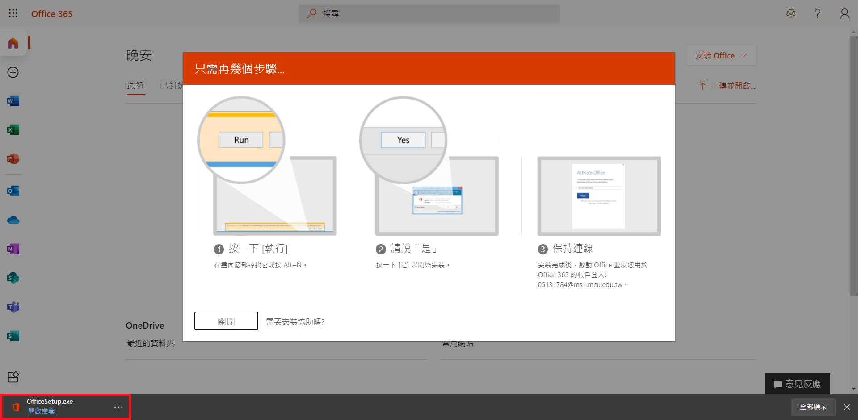Screen dimensions: 858x420
Task: Open the account profile icon
Action: tap(844, 13)
